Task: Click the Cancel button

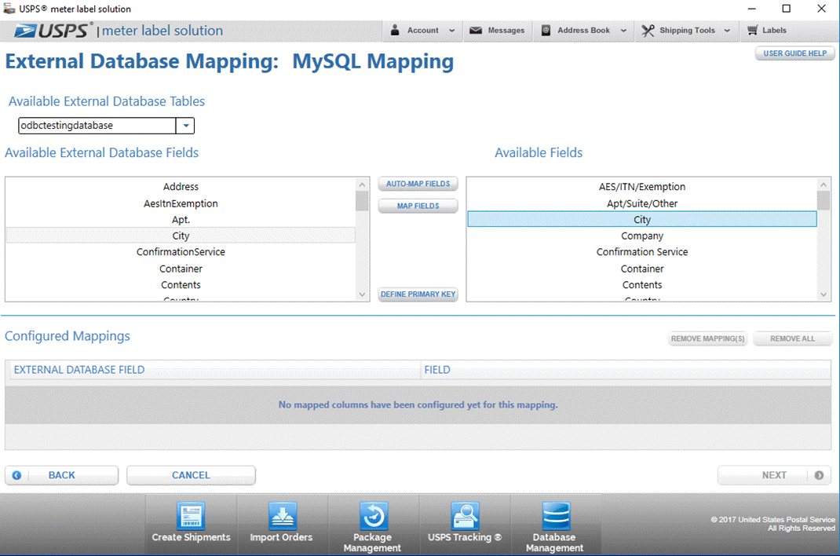Action: click(191, 475)
